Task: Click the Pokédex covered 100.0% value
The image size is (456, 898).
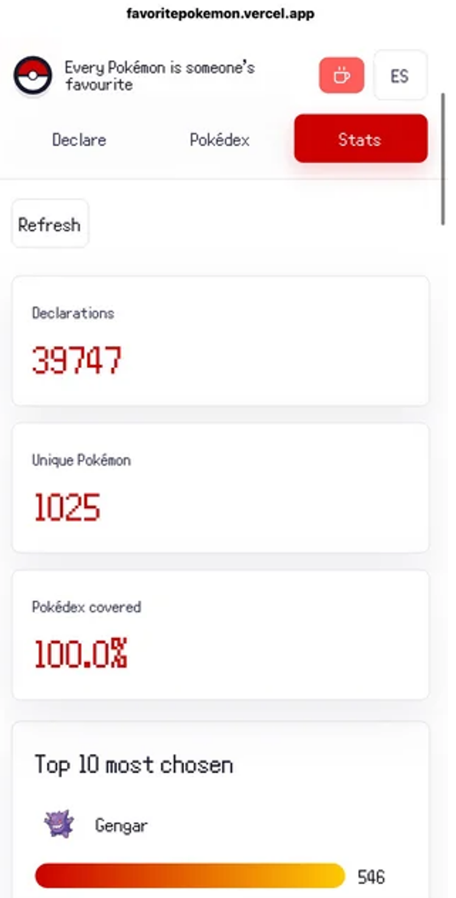Action: click(80, 654)
